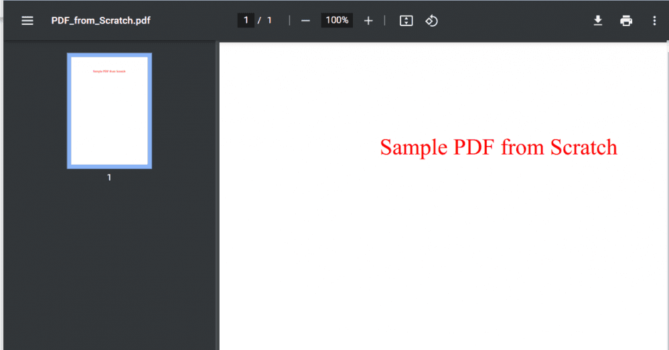Click the word "Scratch" in the document
This screenshot has height=350, width=669.
click(x=583, y=147)
